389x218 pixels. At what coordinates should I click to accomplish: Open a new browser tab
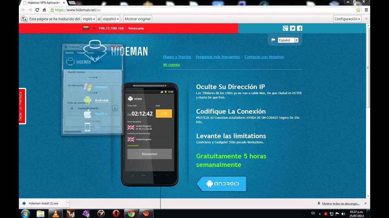[72, 3]
